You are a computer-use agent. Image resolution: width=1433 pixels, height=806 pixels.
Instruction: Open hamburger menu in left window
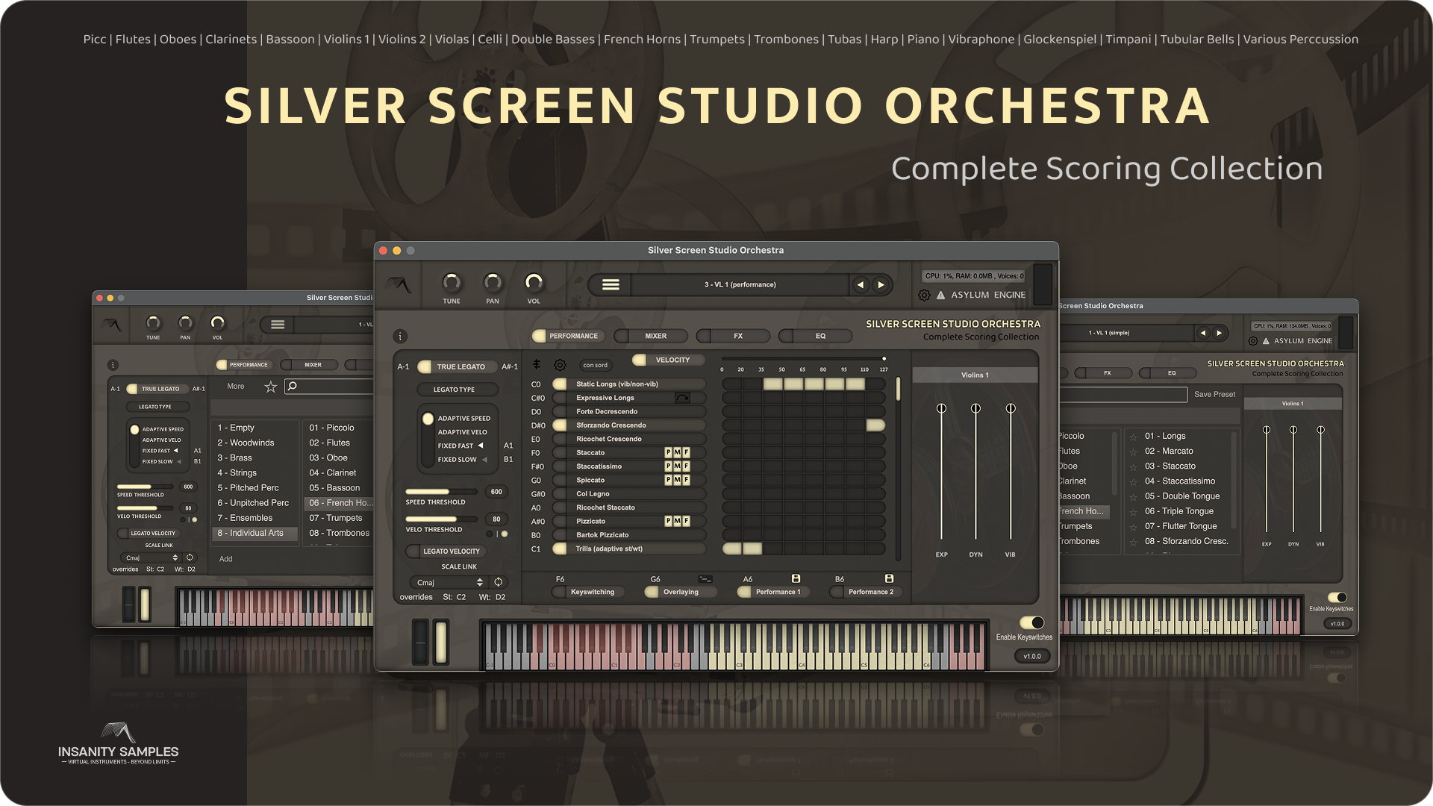(278, 325)
